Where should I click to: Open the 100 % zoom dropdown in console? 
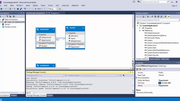[x=33, y=93]
